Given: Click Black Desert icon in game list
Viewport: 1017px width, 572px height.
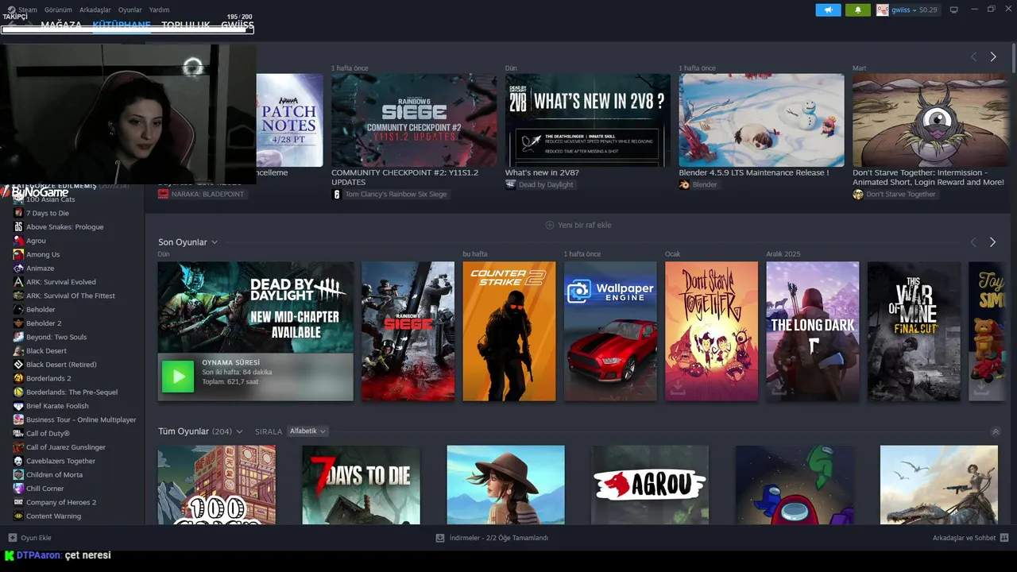Looking at the screenshot, I should (18, 350).
